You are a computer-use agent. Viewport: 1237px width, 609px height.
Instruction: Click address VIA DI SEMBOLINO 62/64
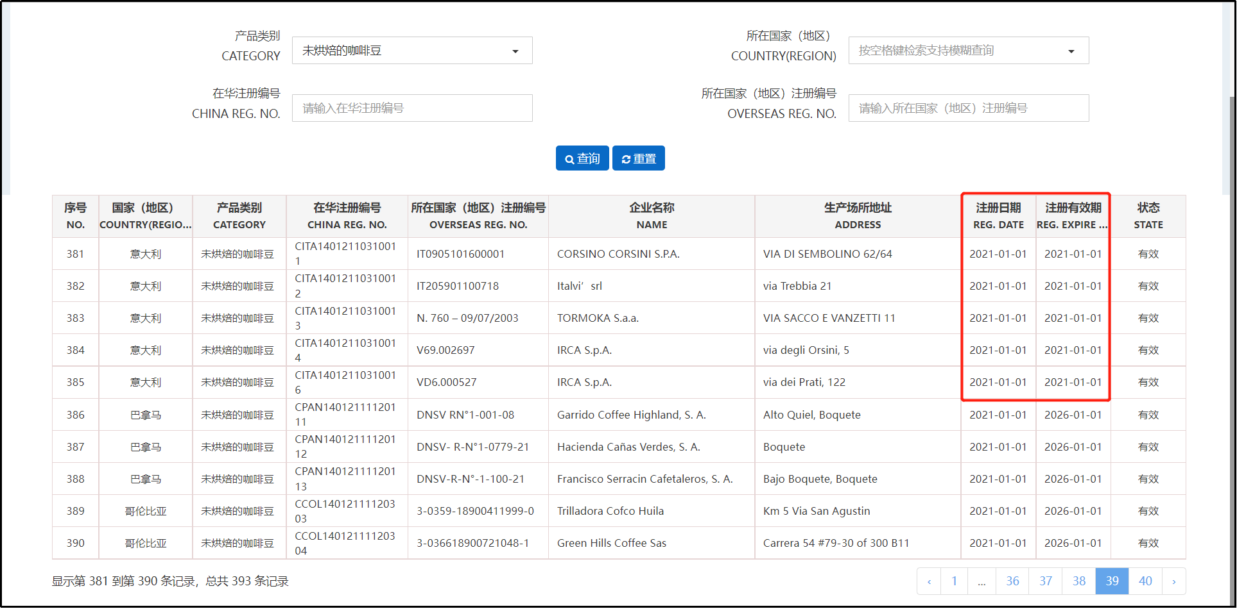(x=827, y=254)
